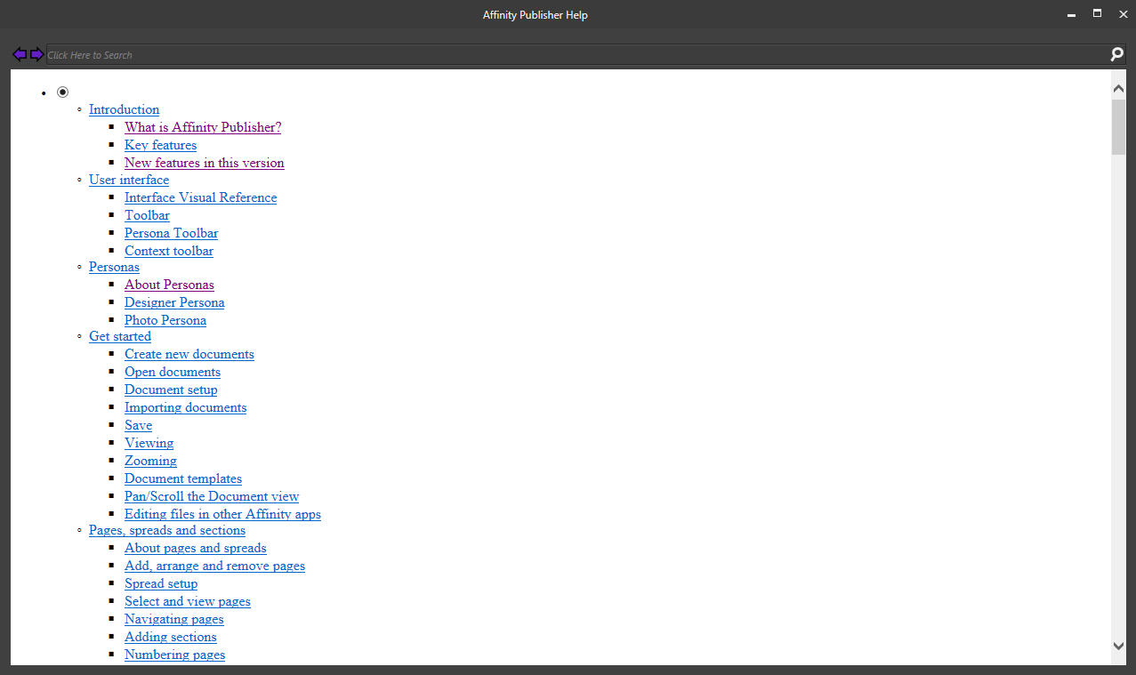The width and height of the screenshot is (1136, 675).
Task: Click the scrollbar down arrow
Action: click(x=1118, y=647)
